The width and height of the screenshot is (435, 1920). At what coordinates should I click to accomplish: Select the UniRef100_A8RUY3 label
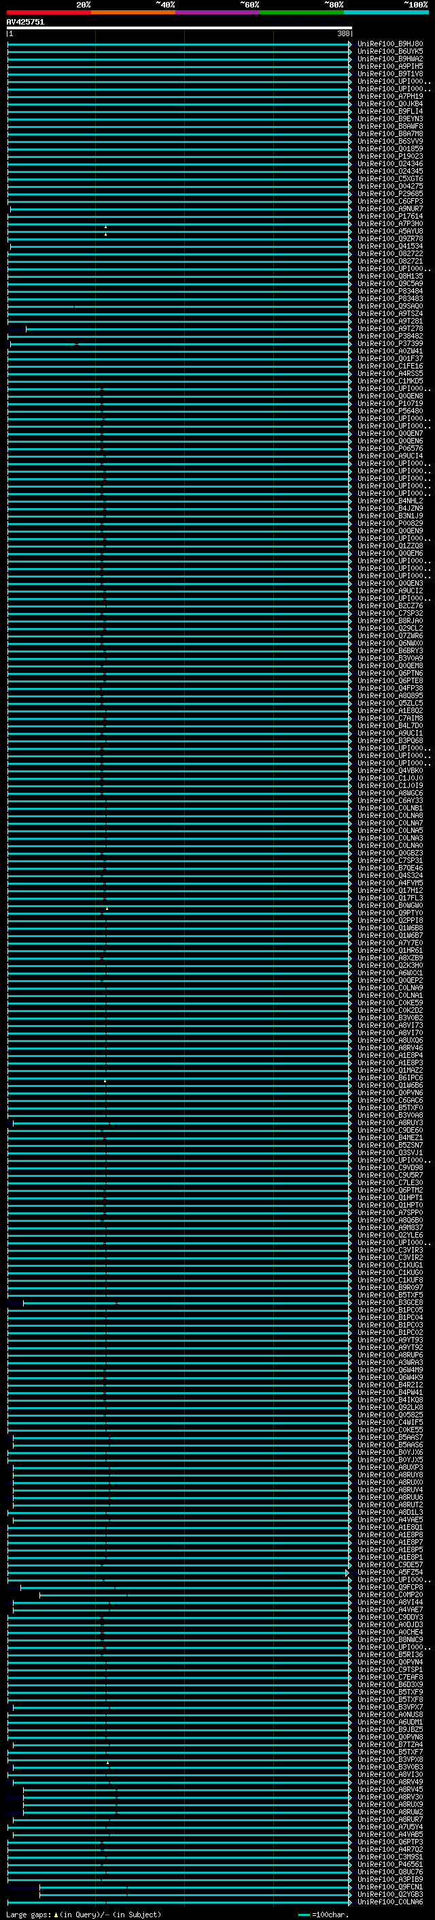click(390, 1122)
